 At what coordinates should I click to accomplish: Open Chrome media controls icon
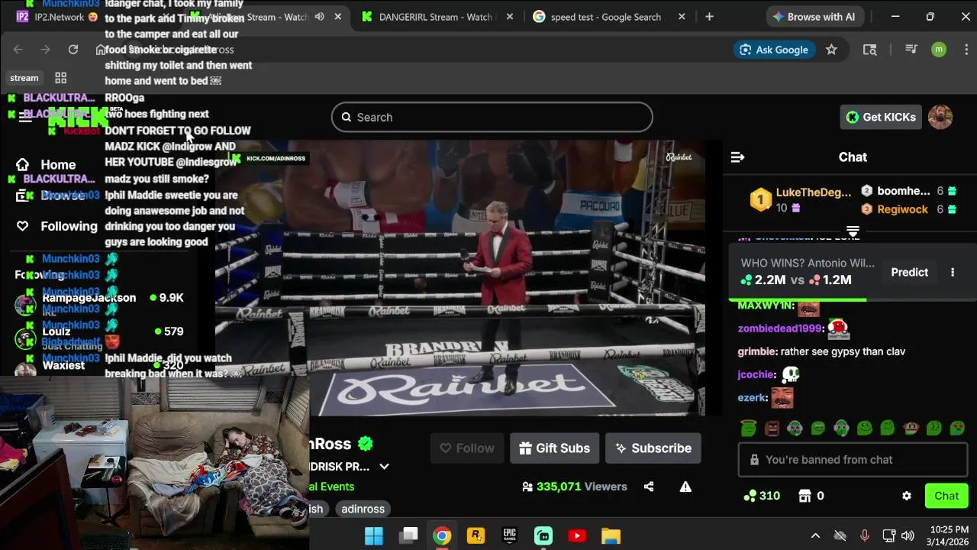click(911, 50)
